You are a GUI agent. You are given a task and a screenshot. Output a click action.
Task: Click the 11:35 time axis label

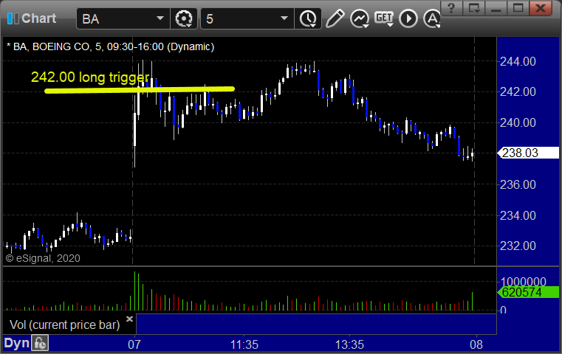tap(244, 344)
